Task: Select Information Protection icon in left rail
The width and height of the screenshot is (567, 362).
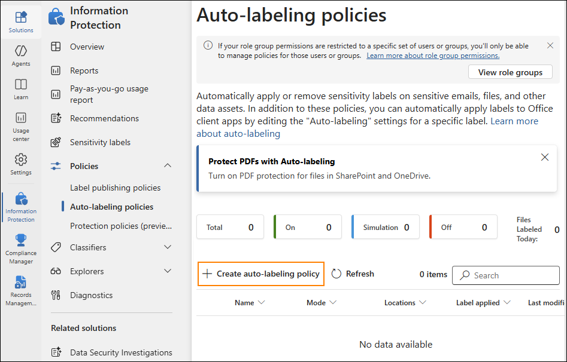Action: coord(21,198)
